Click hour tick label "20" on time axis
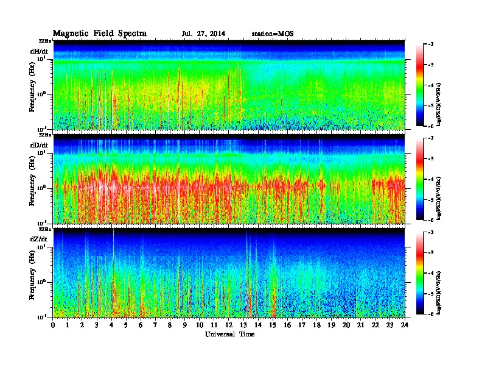 (346, 325)
